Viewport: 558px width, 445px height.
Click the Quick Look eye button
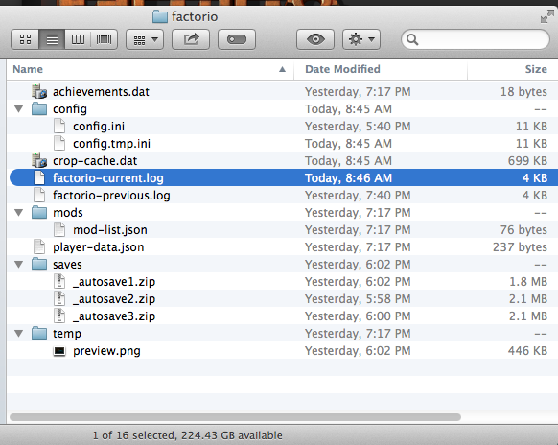(x=315, y=39)
